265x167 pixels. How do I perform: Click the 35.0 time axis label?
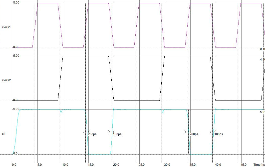[x=193, y=165]
